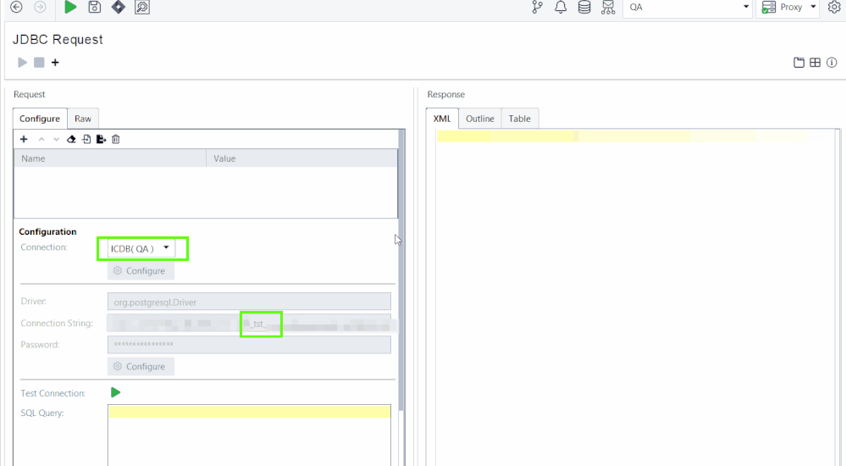This screenshot has height=466, width=846.
Task: Click the Driver field org.postgresql.Driver
Action: 249,302
